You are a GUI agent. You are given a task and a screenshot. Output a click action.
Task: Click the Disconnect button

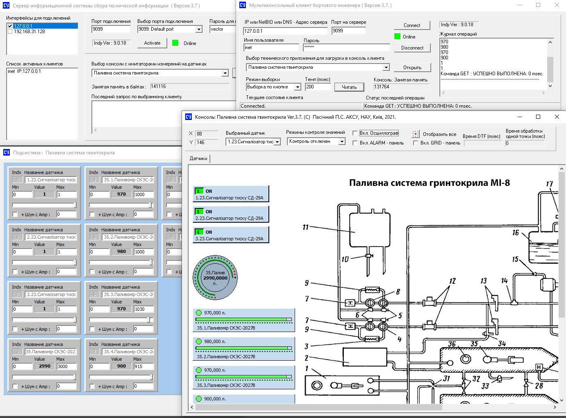(x=412, y=48)
